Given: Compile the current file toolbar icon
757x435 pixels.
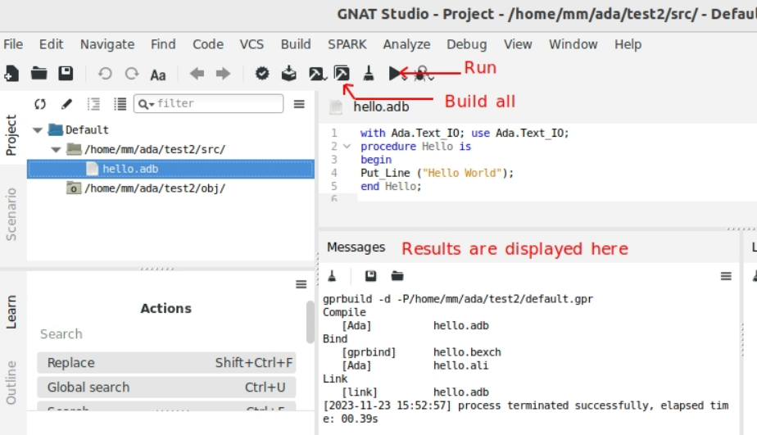Looking at the screenshot, I should tap(288, 74).
